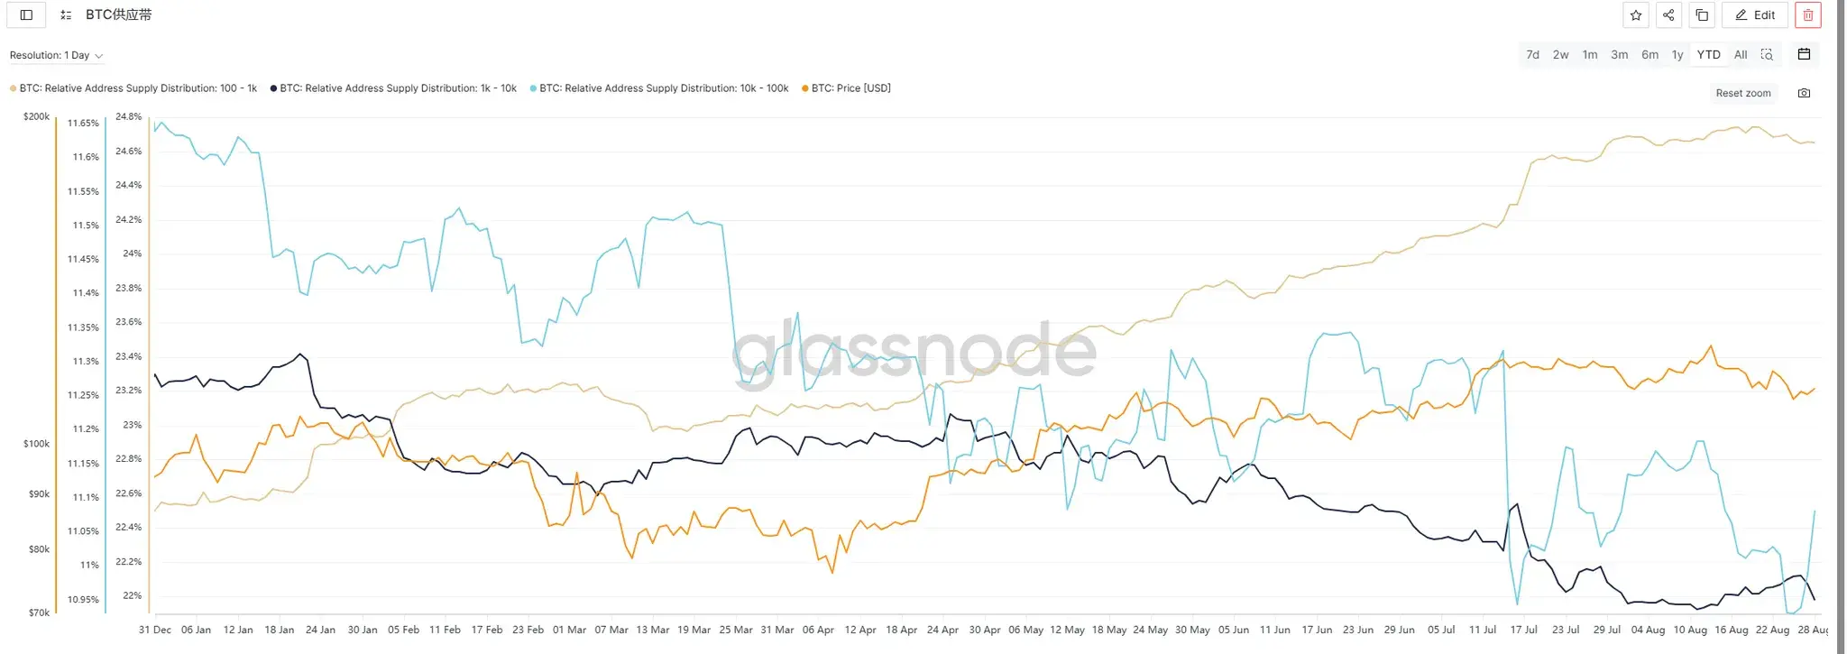
Task: Hide the 10k - 100k supply distribution series
Action: (x=663, y=88)
